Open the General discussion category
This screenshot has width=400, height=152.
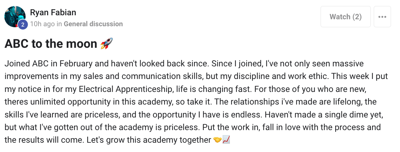click(x=93, y=24)
